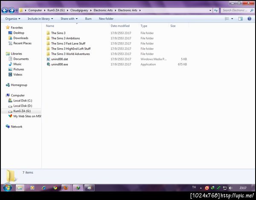Expand arrow after KunG ZA (G:) breadcrumb
The image size is (256, 200).
coord(67,10)
